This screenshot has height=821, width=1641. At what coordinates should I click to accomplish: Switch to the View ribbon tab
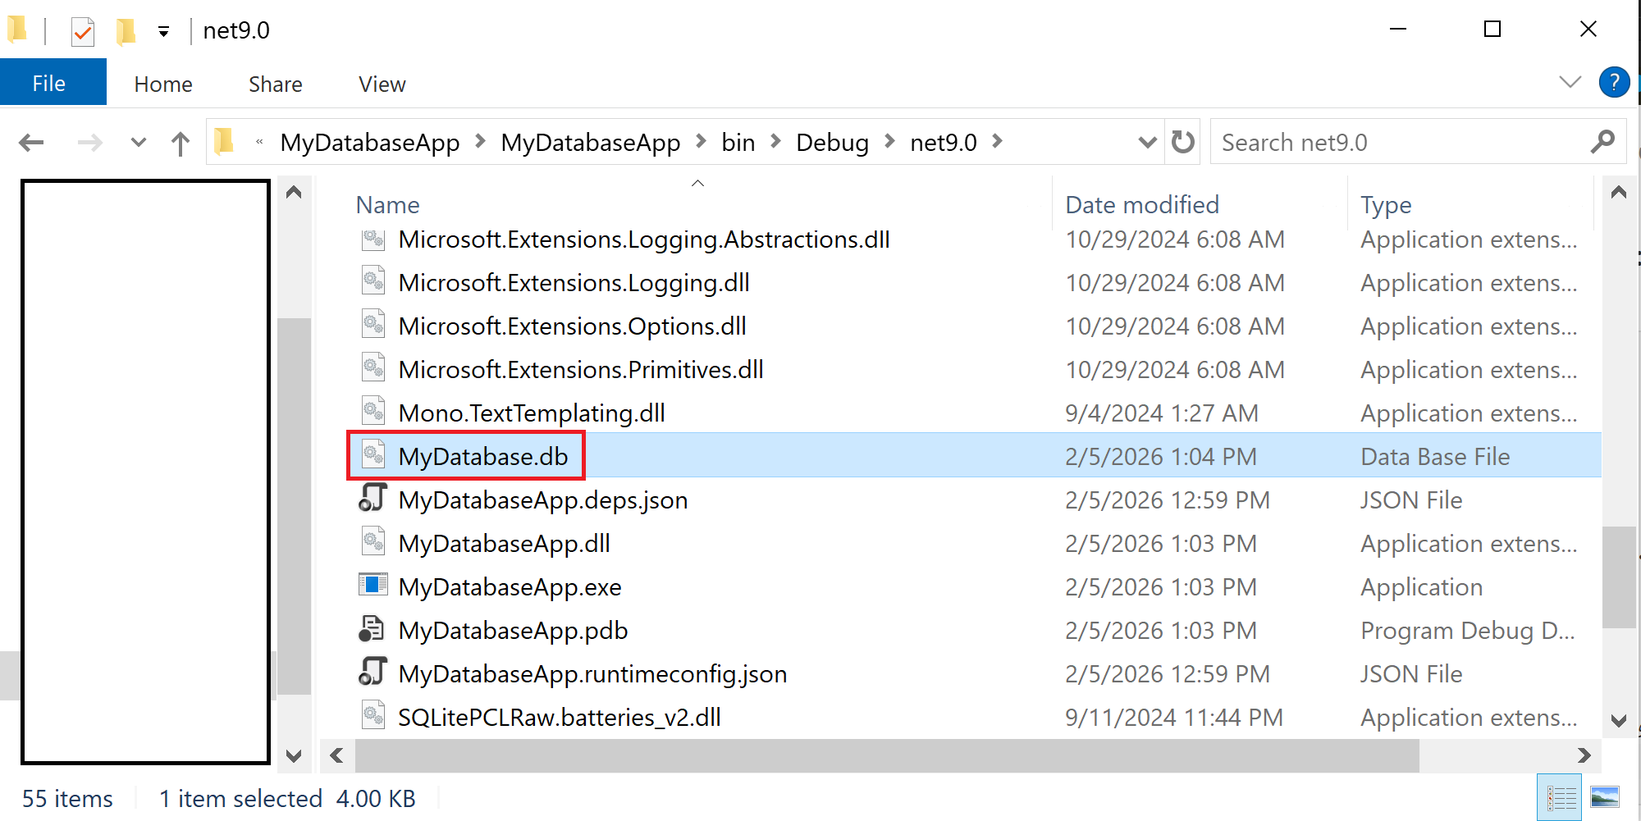click(x=382, y=84)
